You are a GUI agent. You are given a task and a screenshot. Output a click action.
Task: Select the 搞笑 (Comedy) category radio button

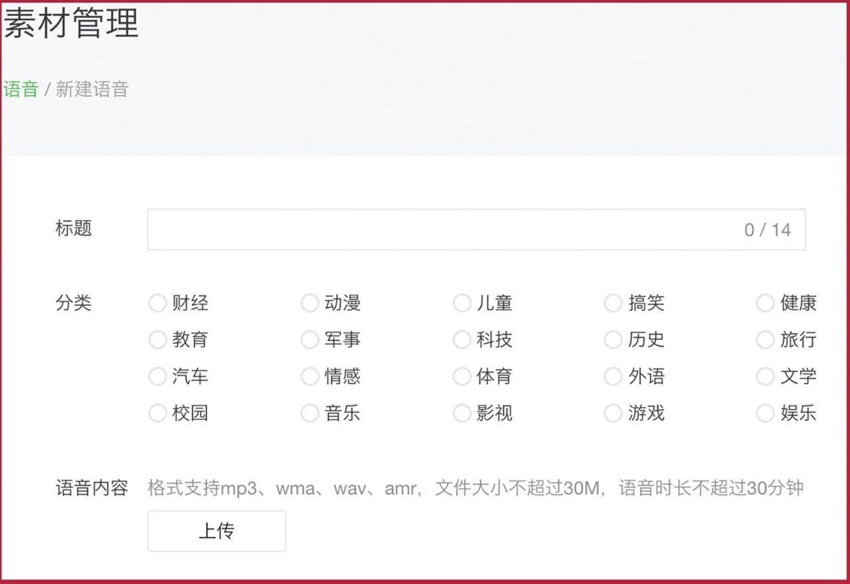[613, 303]
